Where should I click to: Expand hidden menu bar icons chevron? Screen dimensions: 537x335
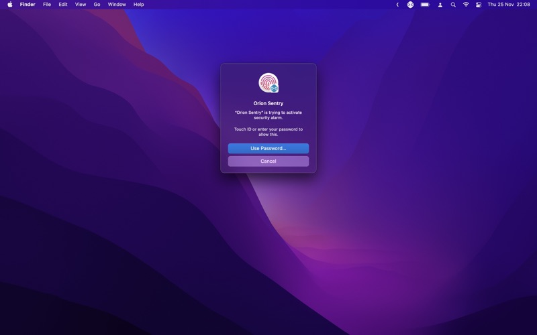(397, 5)
